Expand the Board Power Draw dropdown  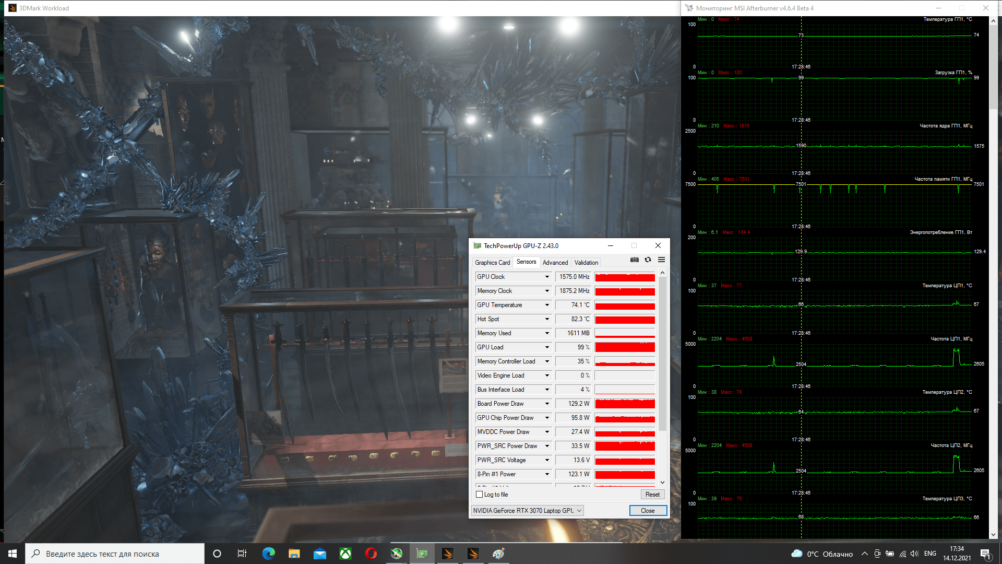point(547,404)
